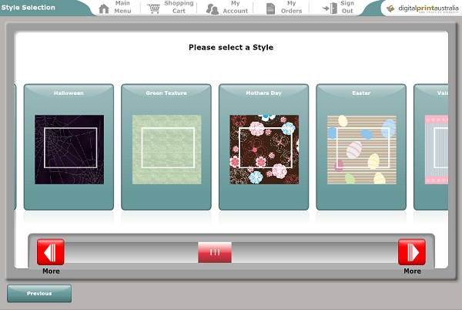Select the Mothers Day floral thumbnail
The height and width of the screenshot is (310, 462).
click(264, 150)
